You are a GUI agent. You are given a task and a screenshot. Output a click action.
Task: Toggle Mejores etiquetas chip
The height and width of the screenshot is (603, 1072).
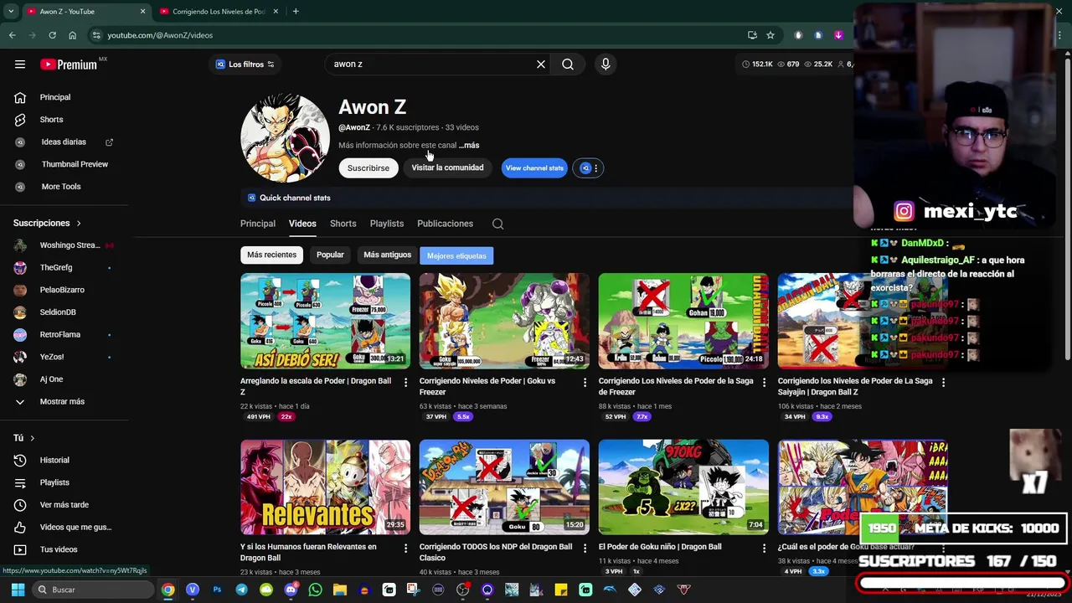tap(456, 255)
